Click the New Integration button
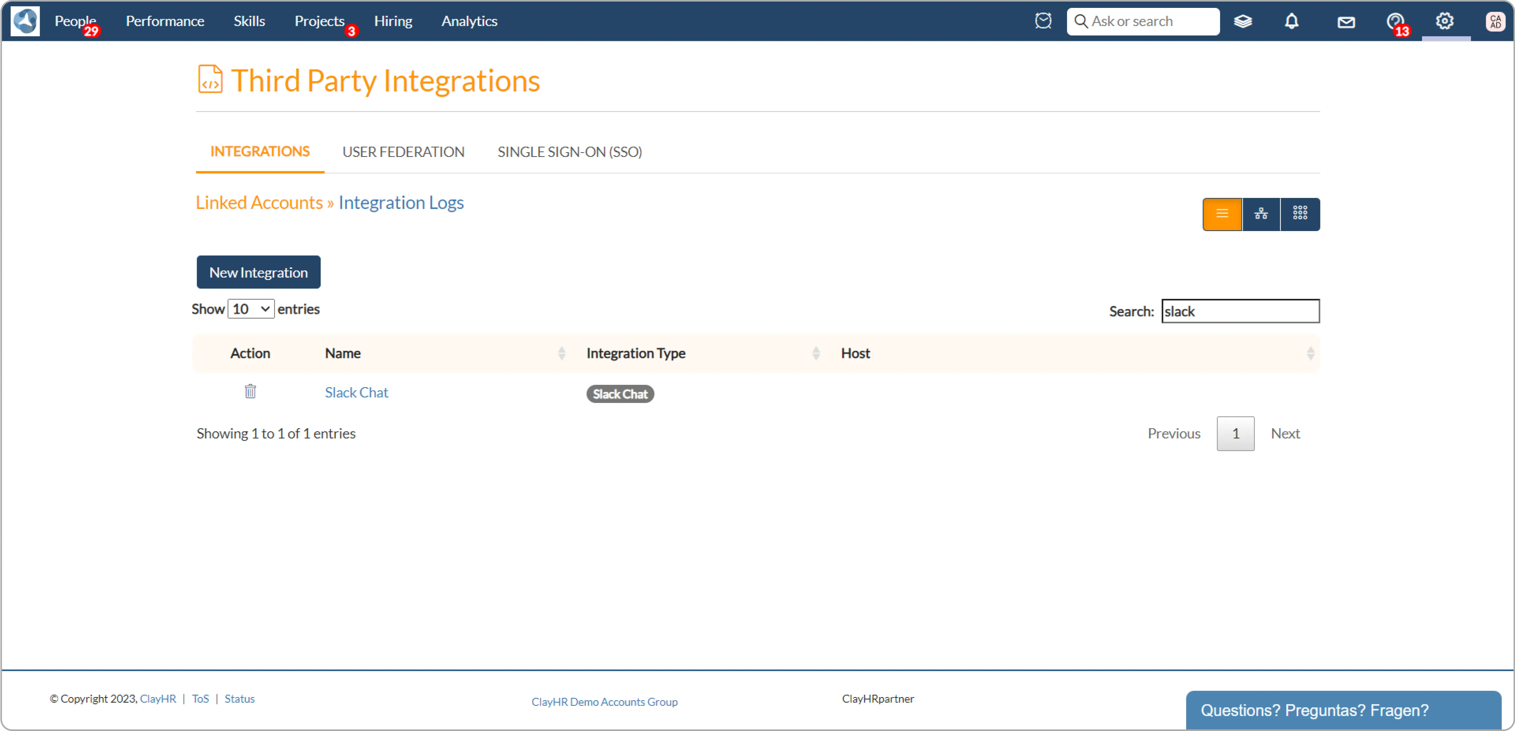Screen dimensions: 1515x731 pos(258,273)
